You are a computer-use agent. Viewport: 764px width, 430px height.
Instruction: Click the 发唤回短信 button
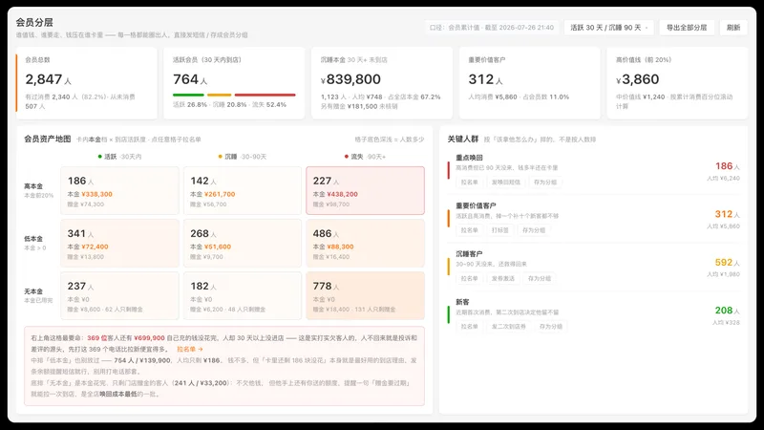coord(506,182)
